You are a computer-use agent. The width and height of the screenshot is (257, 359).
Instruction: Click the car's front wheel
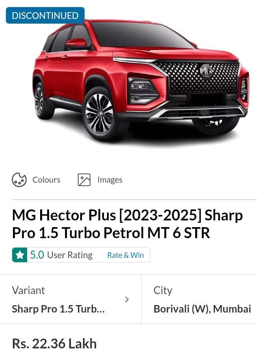coord(100,114)
